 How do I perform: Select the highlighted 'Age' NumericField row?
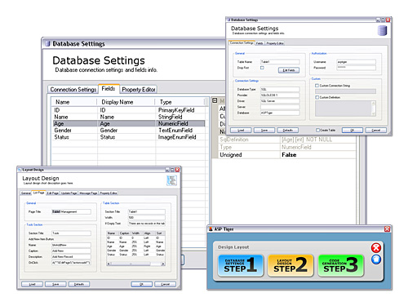tap(129, 123)
